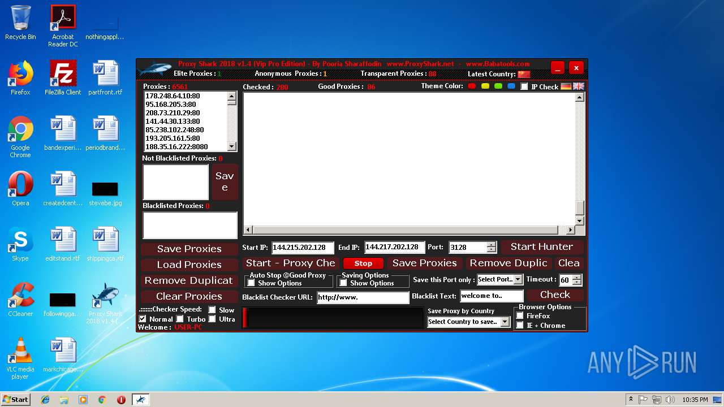Increase Timeout value with up arrow
This screenshot has width=724, height=407.
(x=576, y=277)
